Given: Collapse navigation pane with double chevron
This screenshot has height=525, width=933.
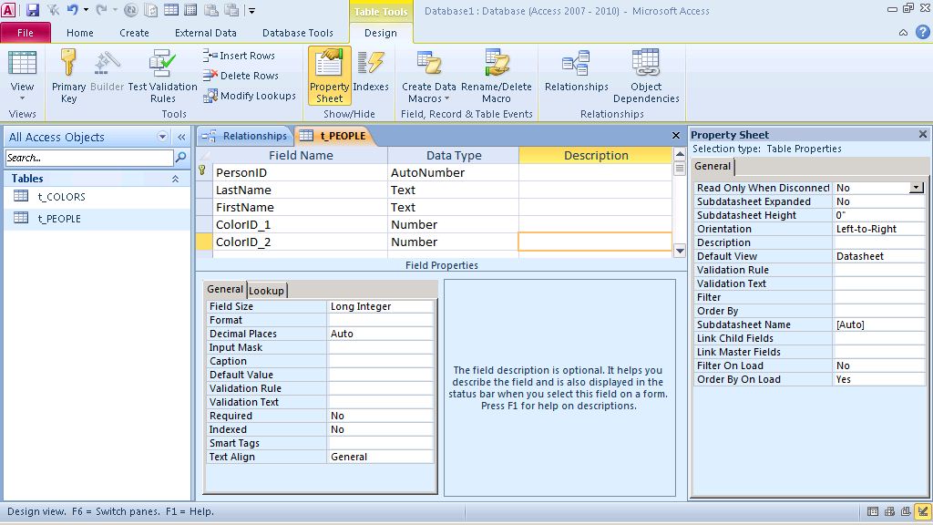Looking at the screenshot, I should (181, 137).
